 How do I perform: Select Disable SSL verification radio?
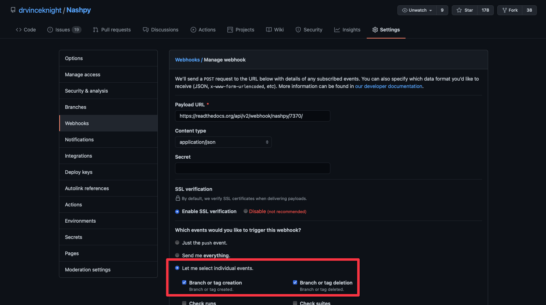tap(246, 211)
